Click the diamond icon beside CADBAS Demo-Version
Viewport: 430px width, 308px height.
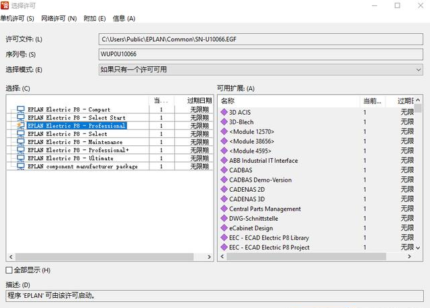(x=224, y=180)
